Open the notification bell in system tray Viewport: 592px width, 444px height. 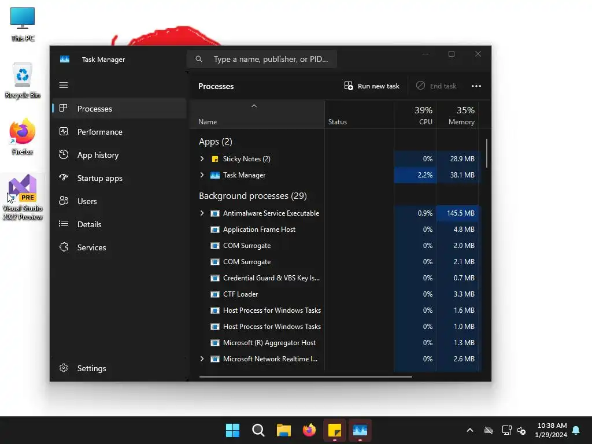click(x=576, y=430)
